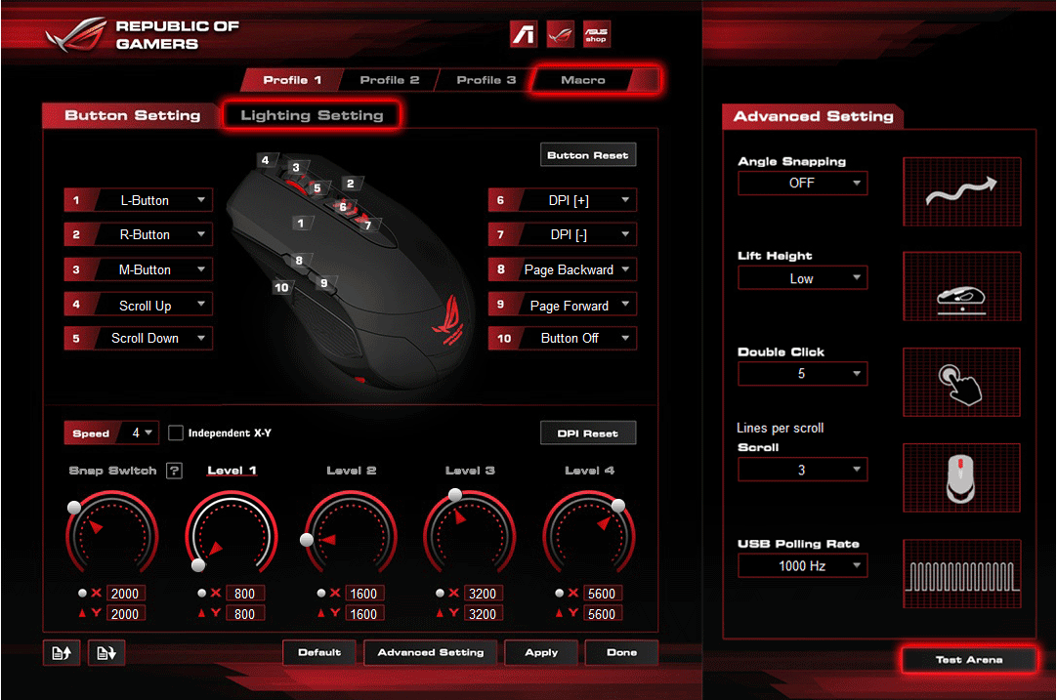Click the Level 4 X value field
The width and height of the screenshot is (1057, 700).
(x=601, y=594)
